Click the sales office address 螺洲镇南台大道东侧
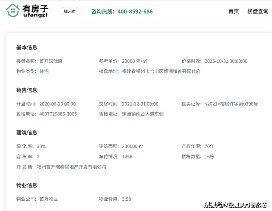 click(143, 114)
